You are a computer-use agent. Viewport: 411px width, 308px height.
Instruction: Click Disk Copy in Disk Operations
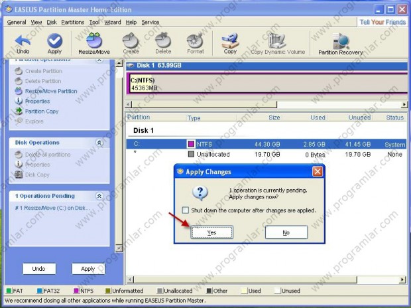[32, 175]
